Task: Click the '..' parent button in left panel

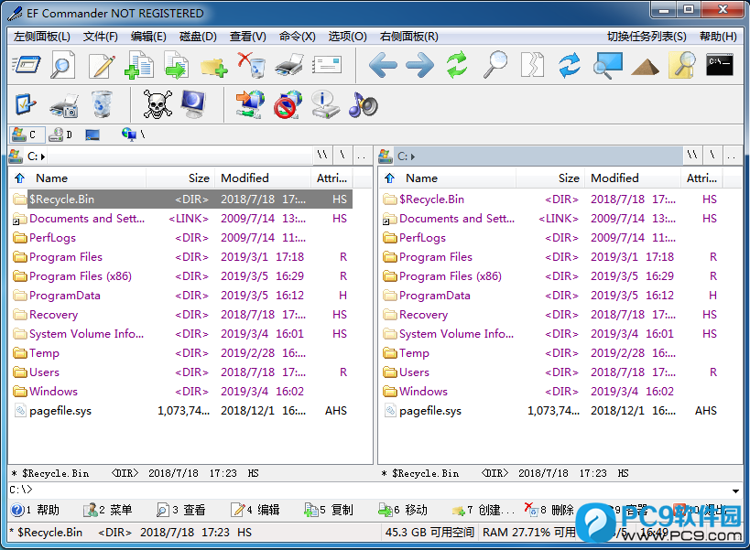Action: 362,156
